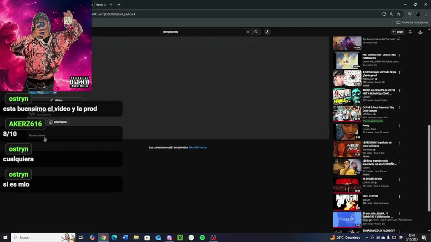Open Google Chrome from the taskbar
The image size is (431, 242).
[x=103, y=238]
